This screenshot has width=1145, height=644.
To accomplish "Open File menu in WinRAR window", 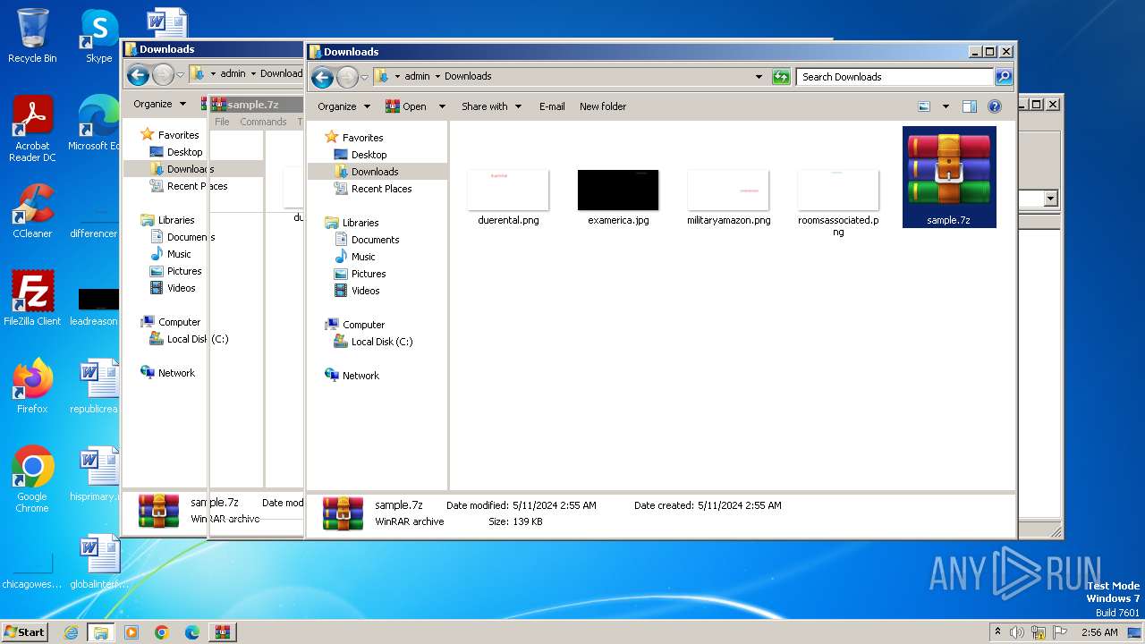I will (x=222, y=122).
